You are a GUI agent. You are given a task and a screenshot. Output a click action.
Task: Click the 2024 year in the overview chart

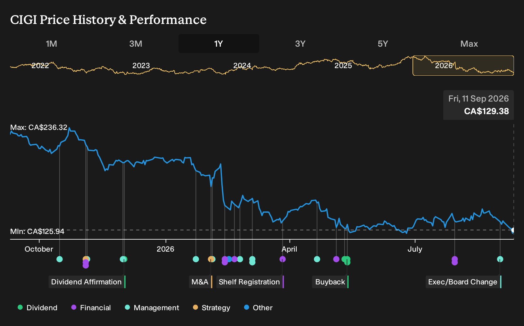click(242, 66)
